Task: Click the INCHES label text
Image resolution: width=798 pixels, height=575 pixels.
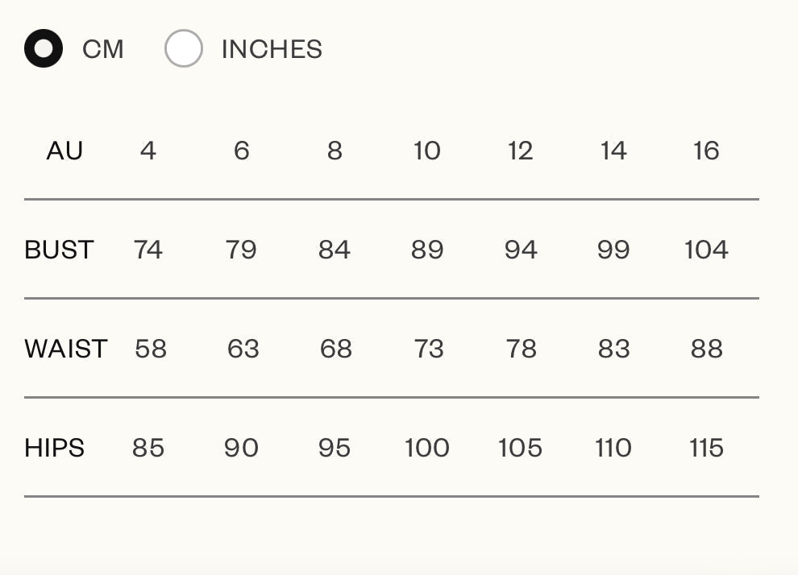Action: tap(272, 50)
